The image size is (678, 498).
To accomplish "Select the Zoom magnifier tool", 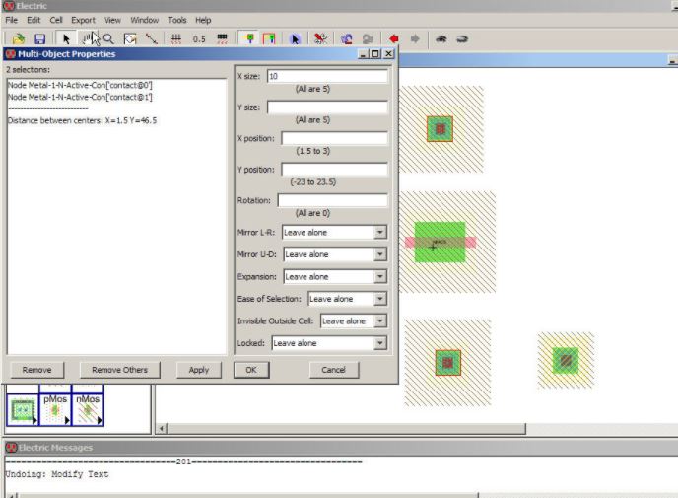I will click(108, 37).
